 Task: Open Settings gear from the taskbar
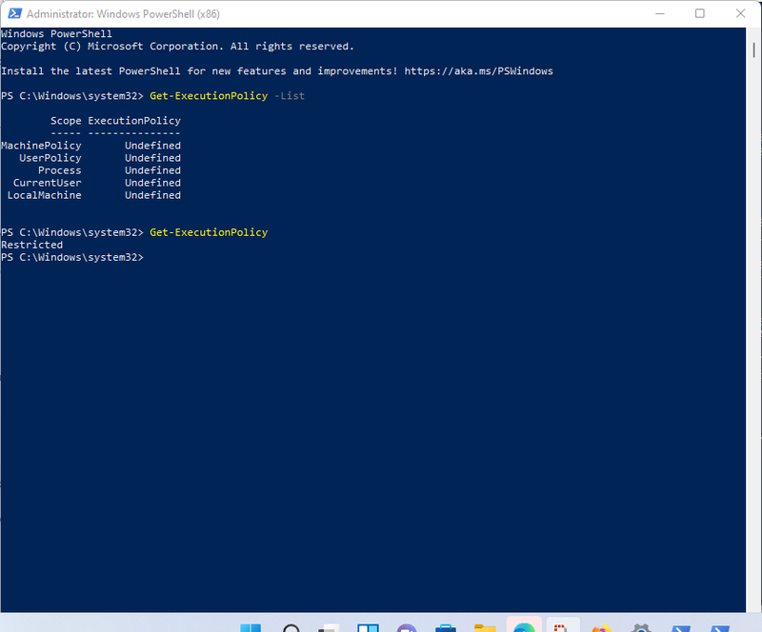tap(641, 627)
